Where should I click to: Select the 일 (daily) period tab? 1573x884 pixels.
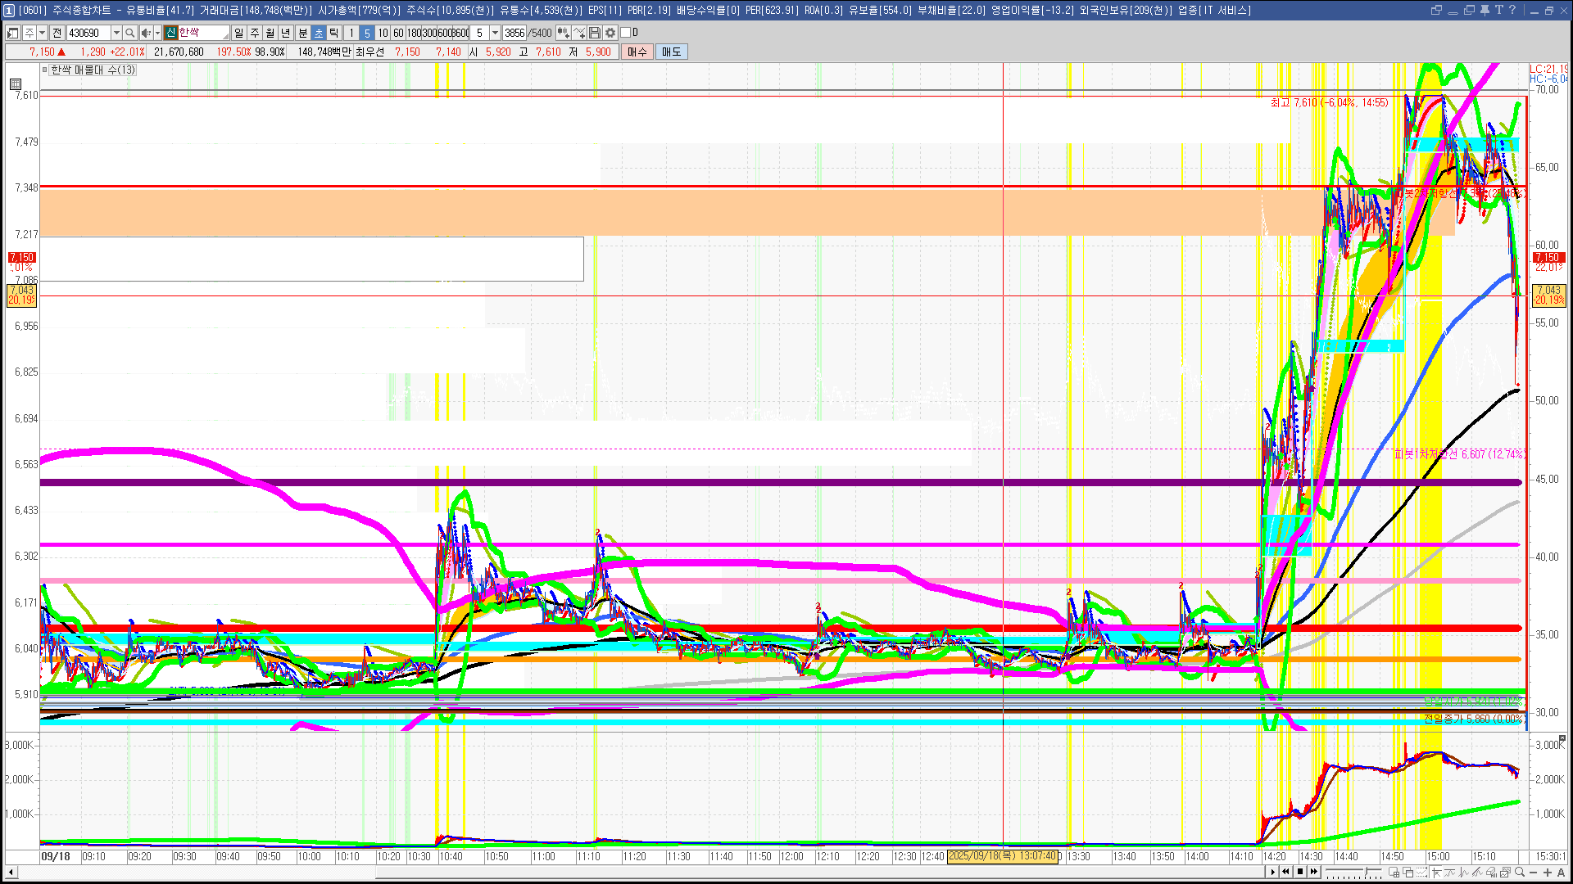coord(238,33)
